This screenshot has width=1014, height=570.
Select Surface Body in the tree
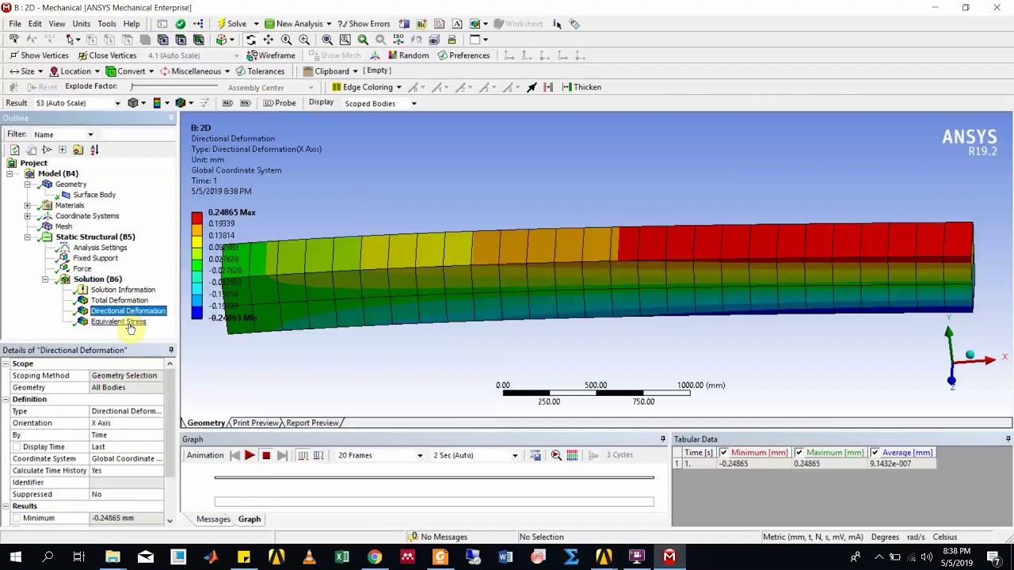[x=94, y=195]
